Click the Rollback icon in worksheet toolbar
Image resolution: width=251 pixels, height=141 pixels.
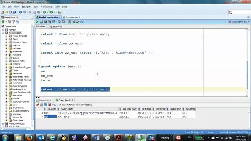[64, 22]
